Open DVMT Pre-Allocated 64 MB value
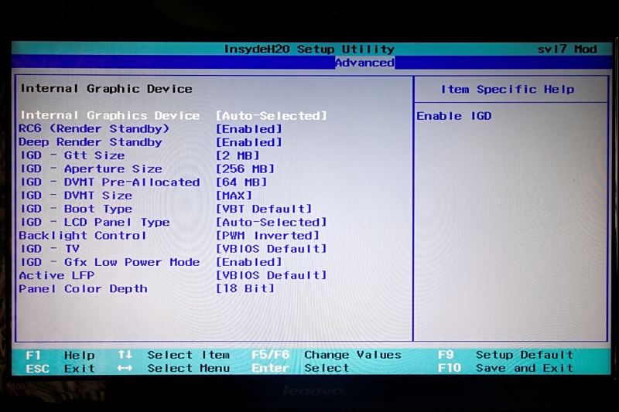The height and width of the screenshot is (412, 619). tap(241, 182)
